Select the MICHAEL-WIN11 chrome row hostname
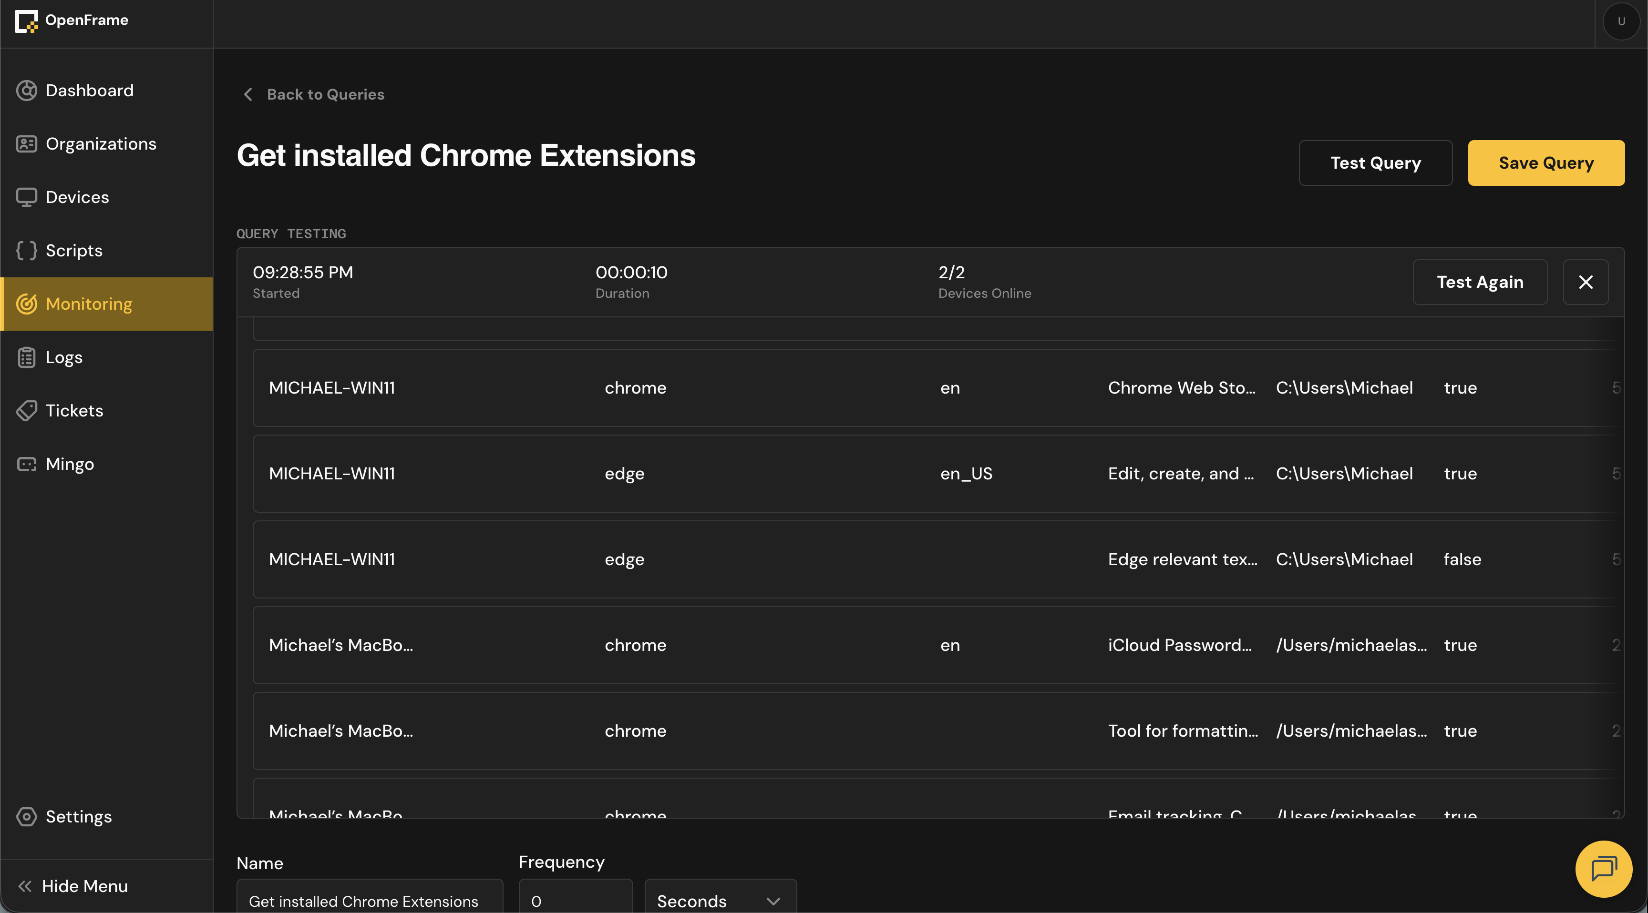The width and height of the screenshot is (1648, 913). (332, 388)
